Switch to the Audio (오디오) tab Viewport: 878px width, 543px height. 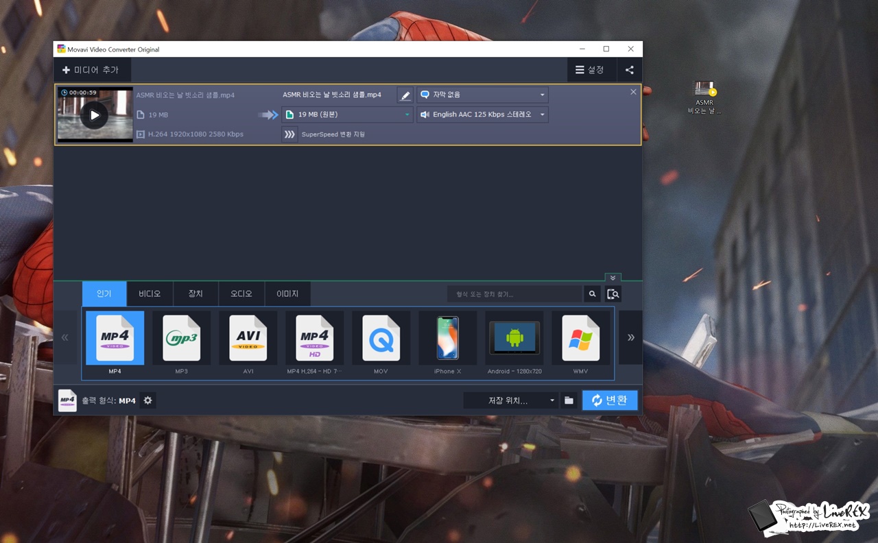pyautogui.click(x=241, y=293)
